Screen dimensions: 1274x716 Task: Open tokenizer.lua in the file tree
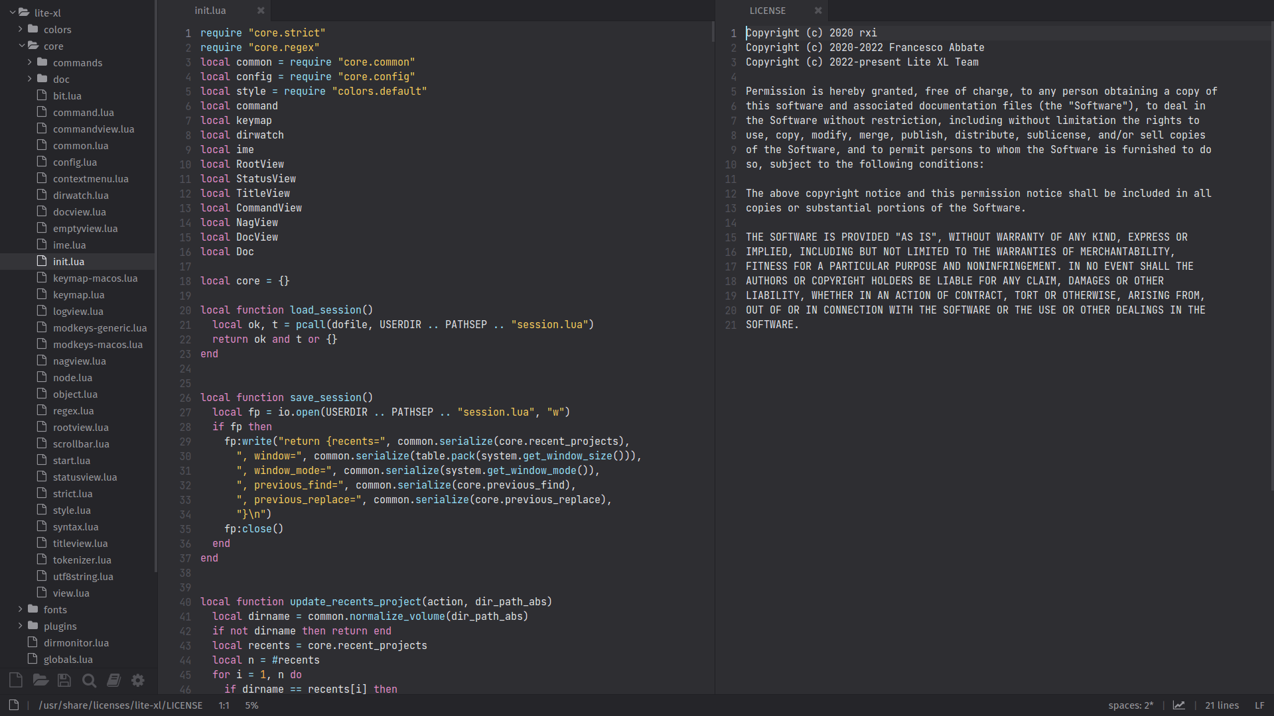click(x=78, y=560)
